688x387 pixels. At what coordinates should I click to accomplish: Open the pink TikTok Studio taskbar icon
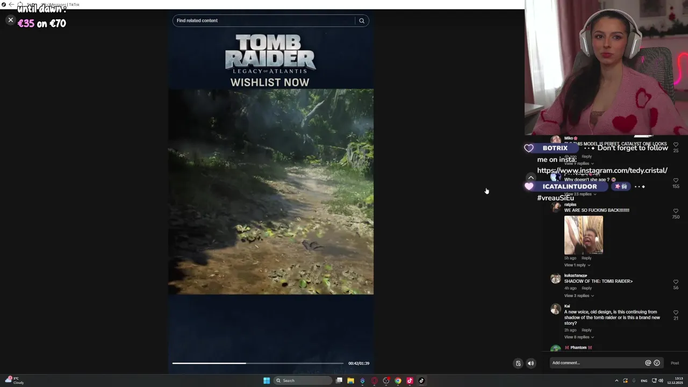[x=410, y=381]
